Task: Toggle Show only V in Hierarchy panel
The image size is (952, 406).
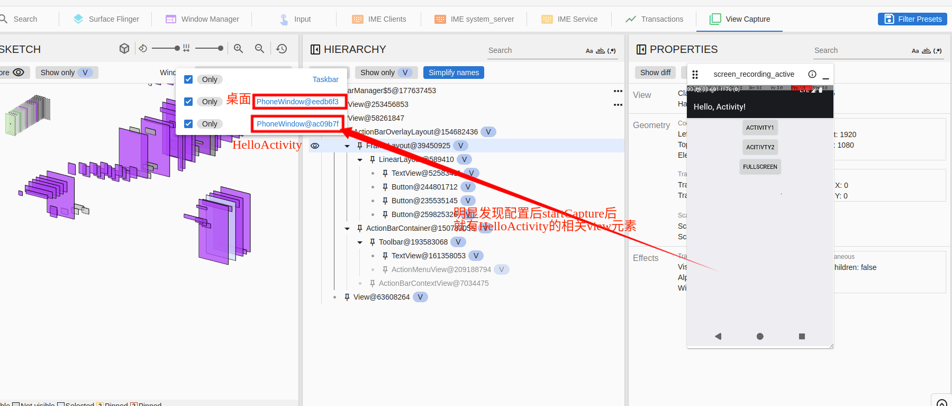Action: (386, 73)
